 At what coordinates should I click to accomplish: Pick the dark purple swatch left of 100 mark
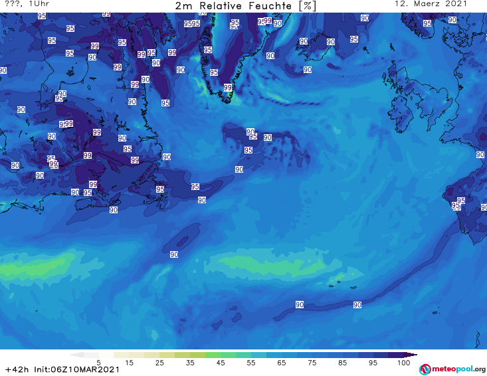tap(396, 355)
